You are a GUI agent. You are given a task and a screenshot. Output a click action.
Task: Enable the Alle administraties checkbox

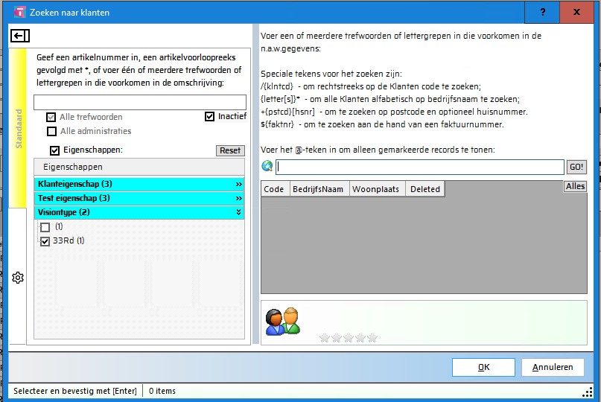51,132
